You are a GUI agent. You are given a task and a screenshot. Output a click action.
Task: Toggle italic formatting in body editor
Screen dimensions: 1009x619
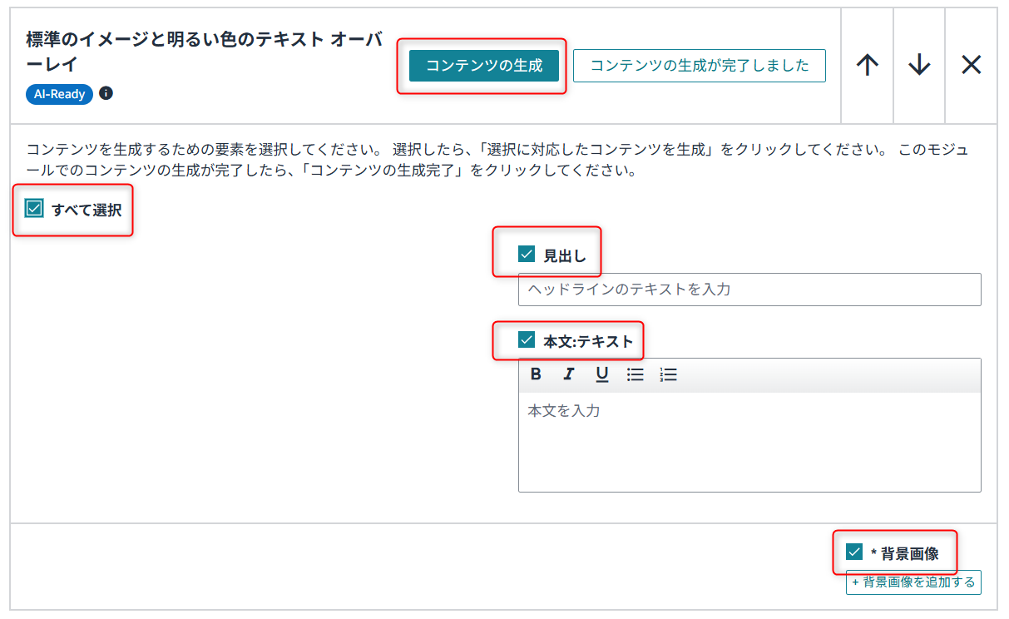pyautogui.click(x=569, y=374)
